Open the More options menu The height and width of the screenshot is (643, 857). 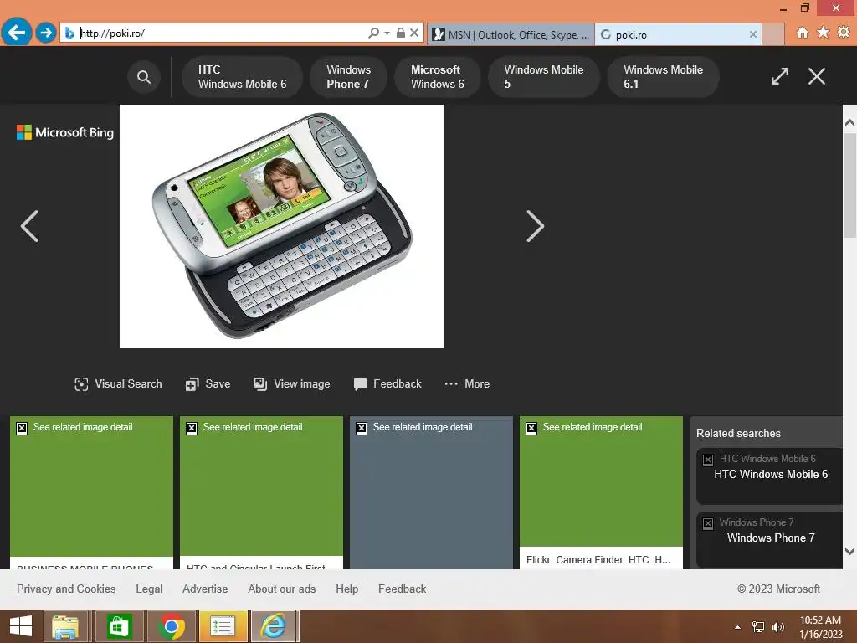(467, 383)
